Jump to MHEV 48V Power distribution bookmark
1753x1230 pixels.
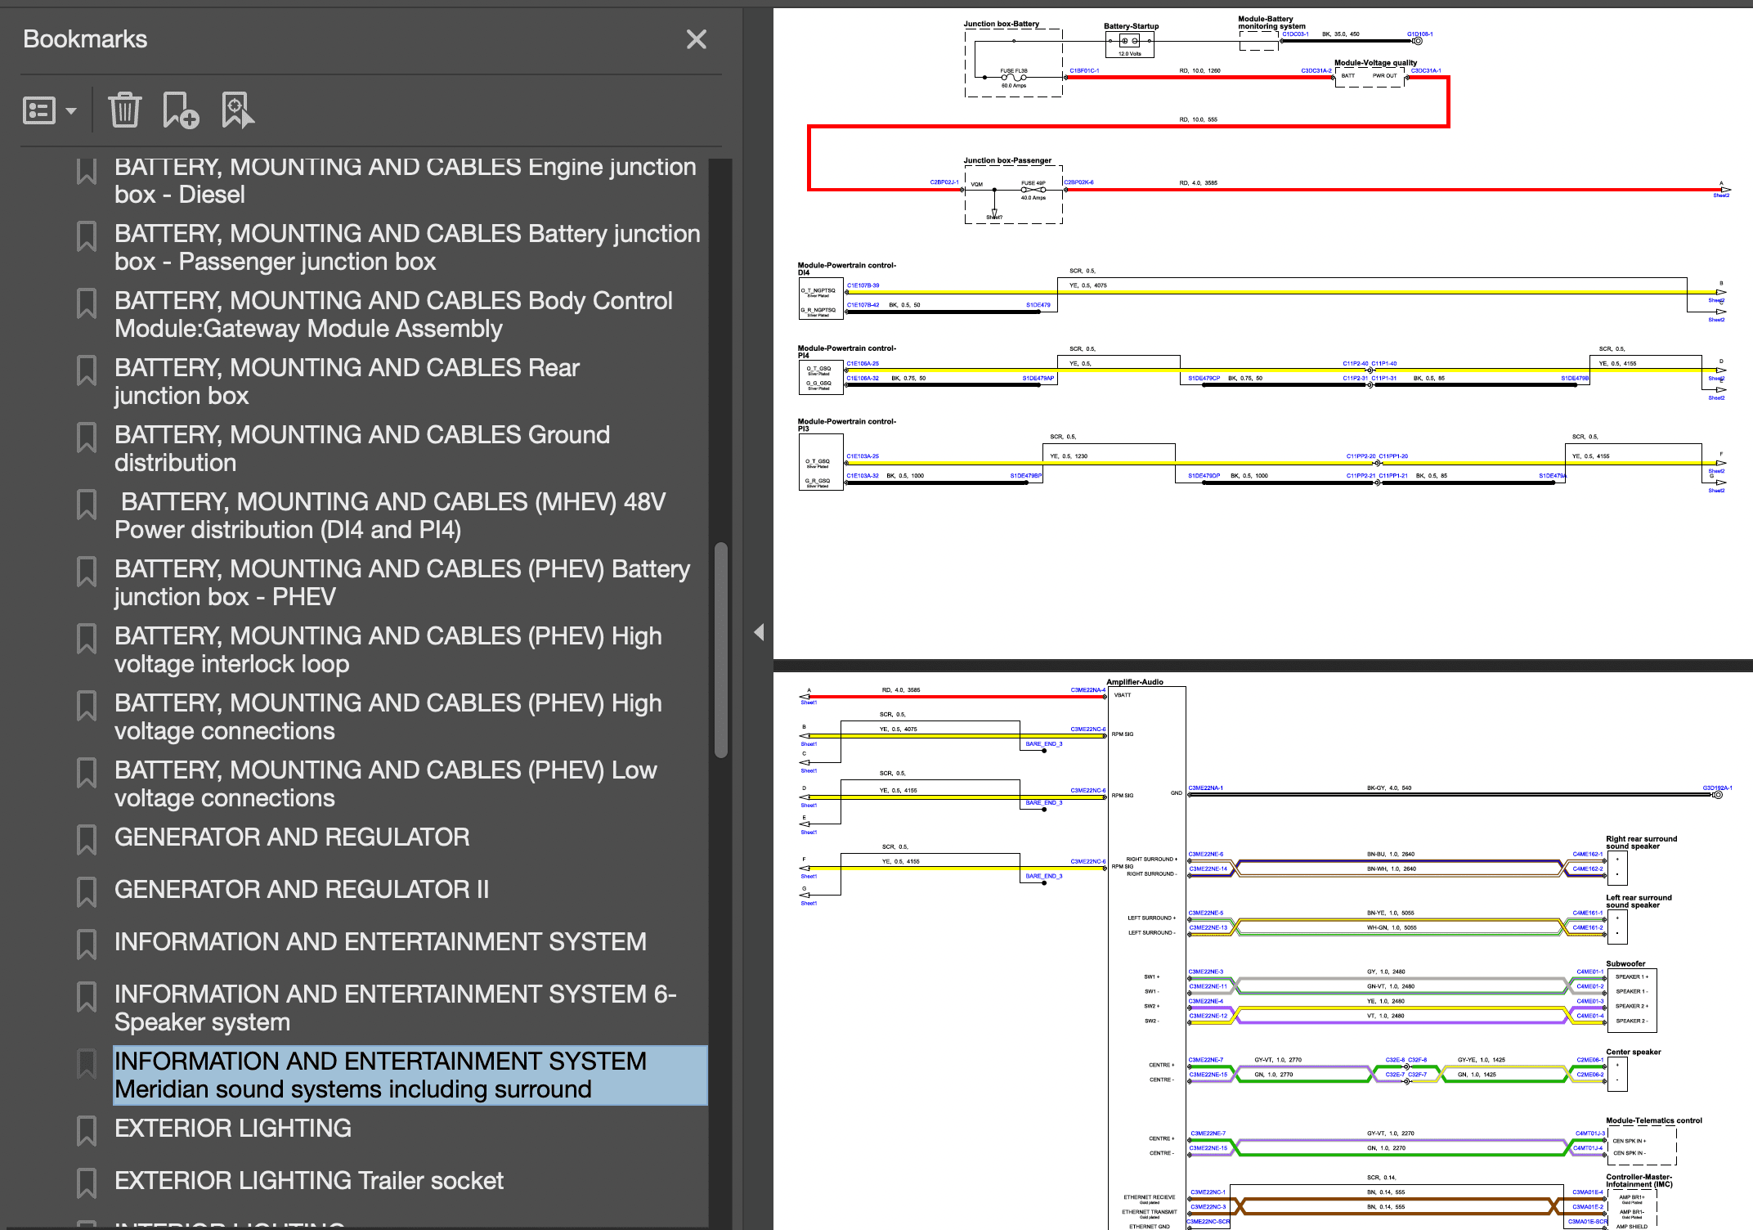pyautogui.click(x=391, y=515)
